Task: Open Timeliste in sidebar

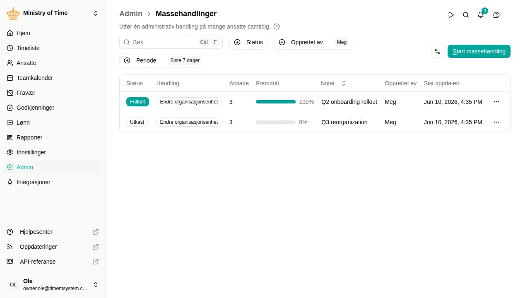Action: pyautogui.click(x=53, y=48)
